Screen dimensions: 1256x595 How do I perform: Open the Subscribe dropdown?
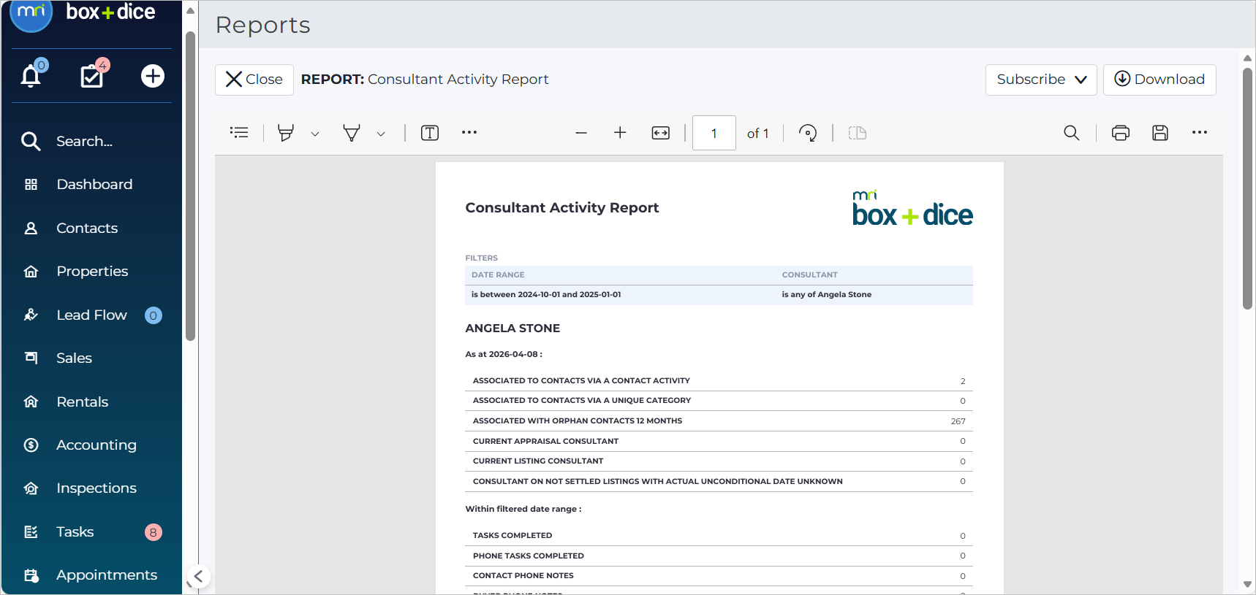pos(1041,80)
